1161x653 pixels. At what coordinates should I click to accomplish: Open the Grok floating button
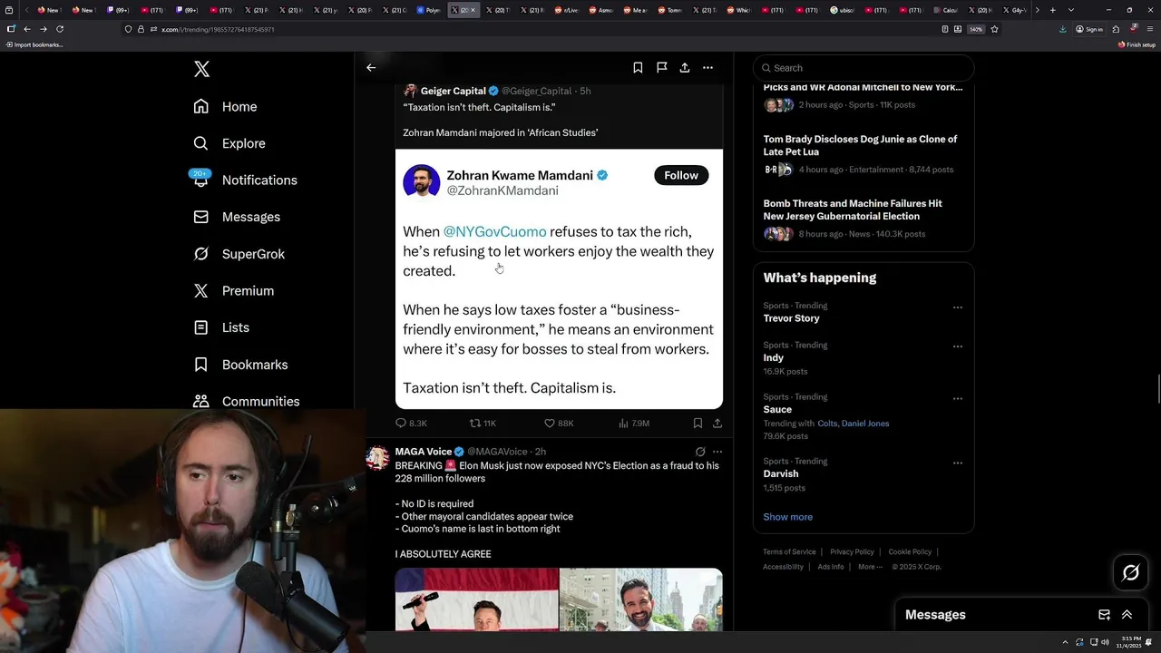[x=1131, y=572]
